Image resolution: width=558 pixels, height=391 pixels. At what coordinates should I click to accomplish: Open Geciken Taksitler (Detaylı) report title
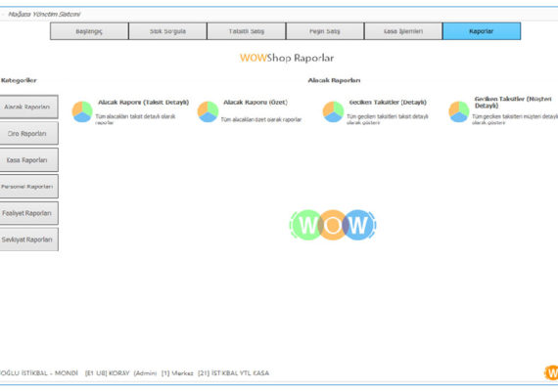point(388,103)
